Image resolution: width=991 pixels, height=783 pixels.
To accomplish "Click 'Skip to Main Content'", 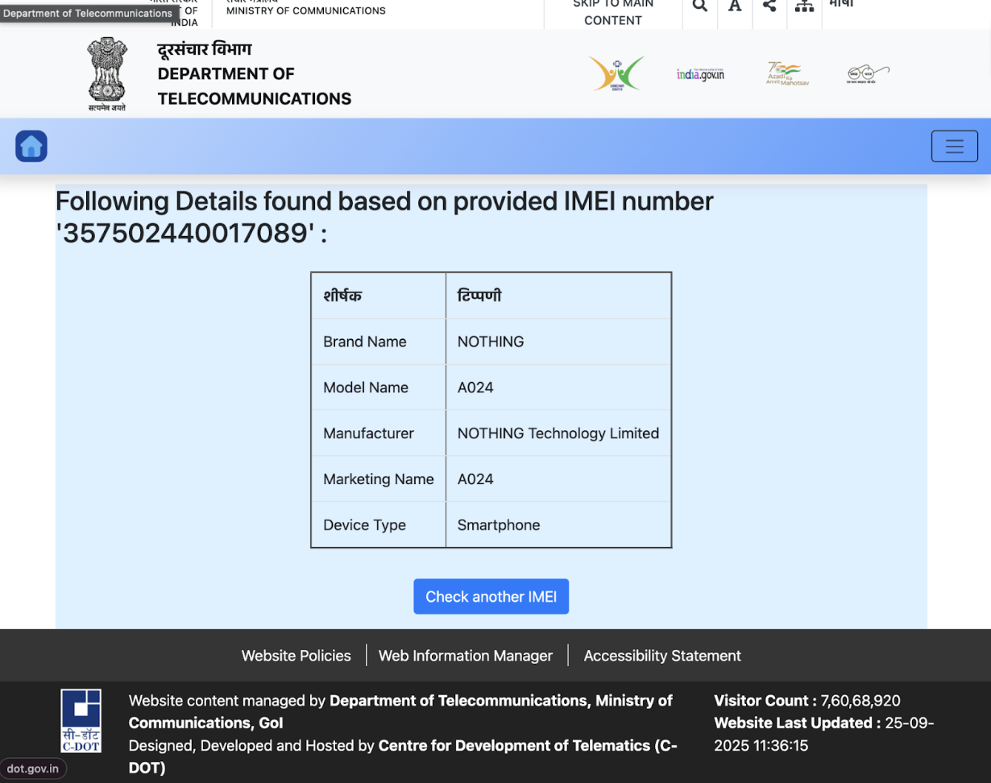I will 613,13.
